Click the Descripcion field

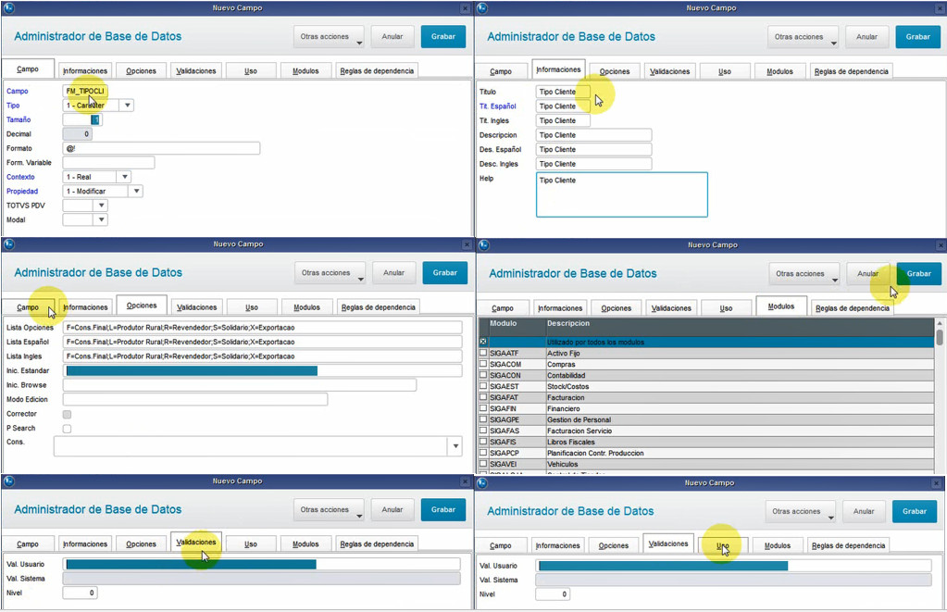click(594, 135)
